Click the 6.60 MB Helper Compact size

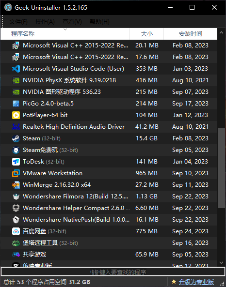pyautogui.click(x=146, y=208)
